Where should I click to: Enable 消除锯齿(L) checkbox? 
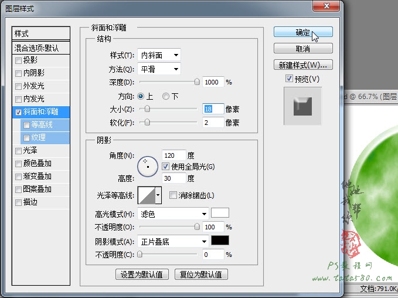[x=173, y=195]
